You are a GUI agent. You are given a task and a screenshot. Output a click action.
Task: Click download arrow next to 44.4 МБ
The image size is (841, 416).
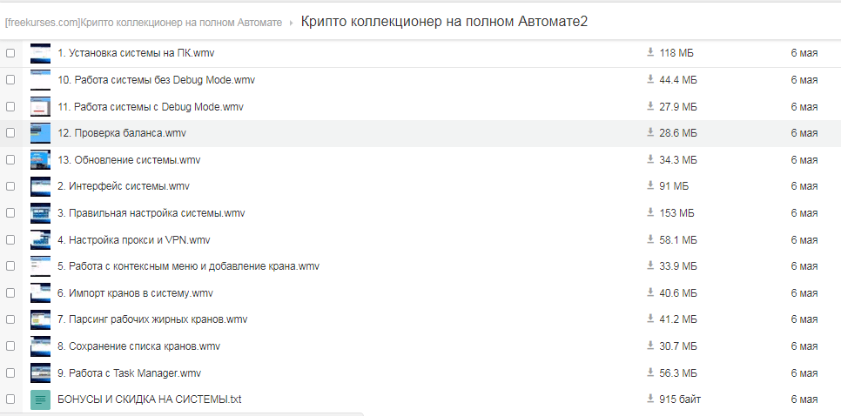649,80
